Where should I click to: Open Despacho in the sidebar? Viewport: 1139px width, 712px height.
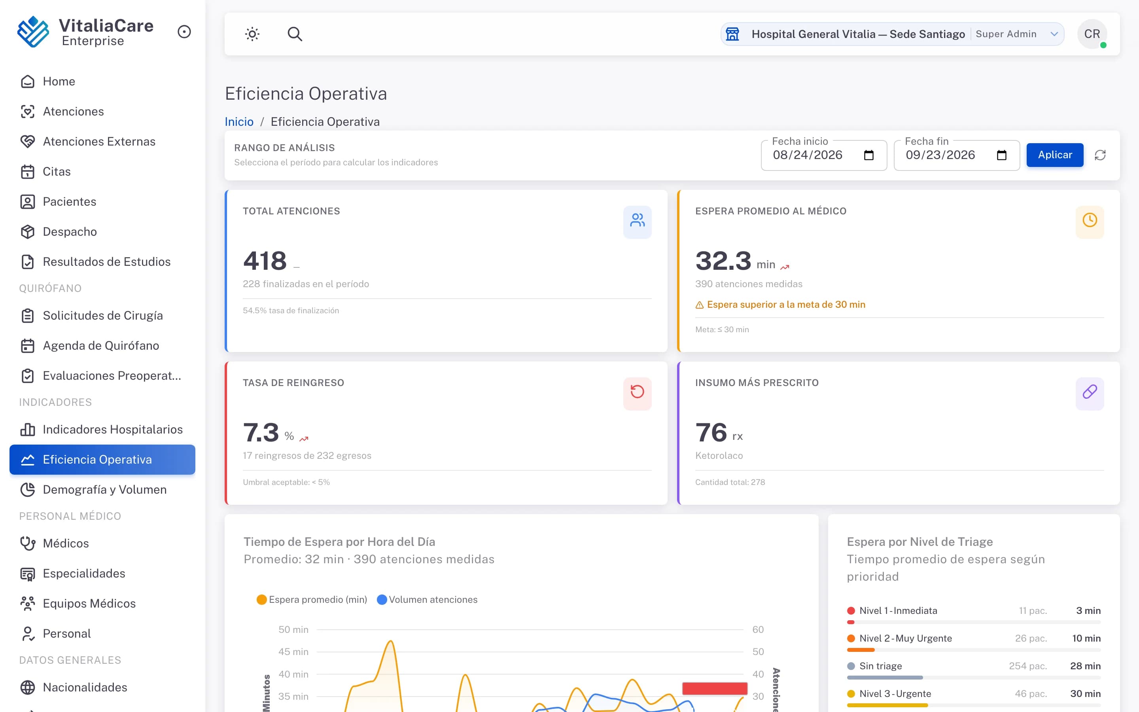point(102,232)
